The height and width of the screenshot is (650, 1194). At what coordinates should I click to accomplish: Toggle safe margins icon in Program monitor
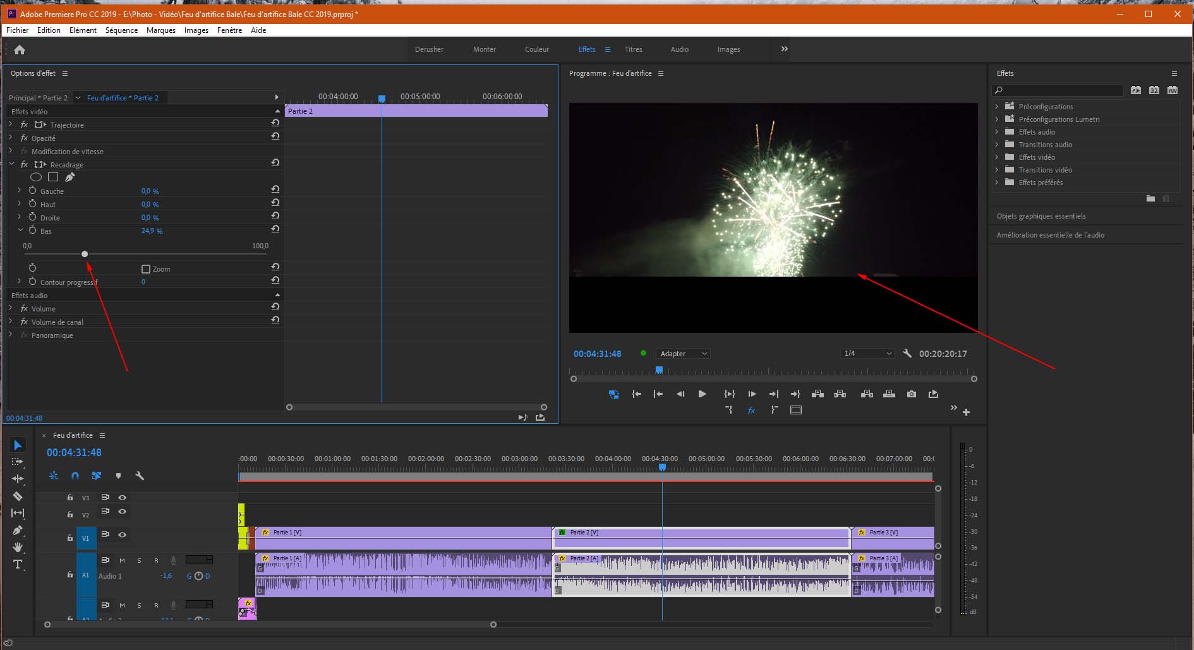[x=796, y=410]
